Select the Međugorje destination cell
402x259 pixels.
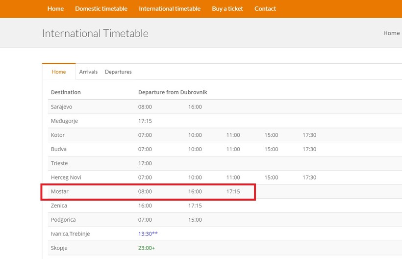pyautogui.click(x=64, y=121)
